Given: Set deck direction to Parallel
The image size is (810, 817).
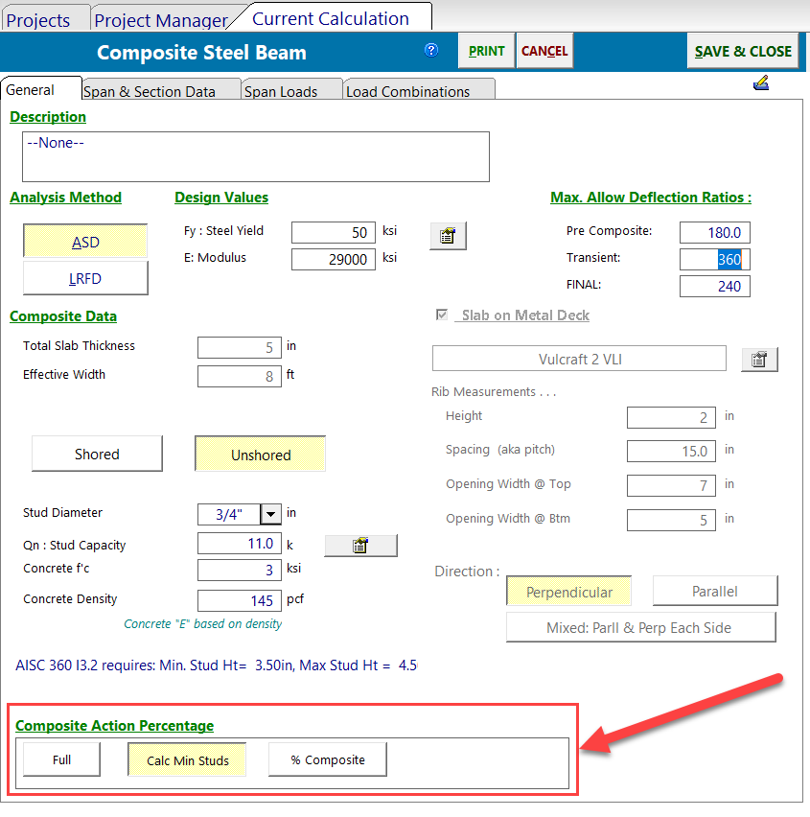Looking at the screenshot, I should pos(714,592).
